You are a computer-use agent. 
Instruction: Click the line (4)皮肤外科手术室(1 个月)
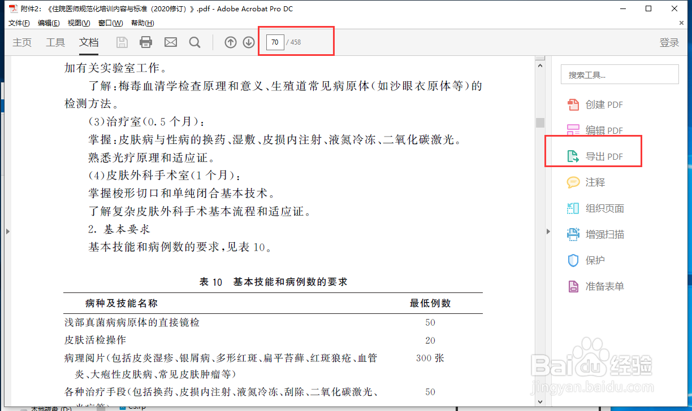164,176
